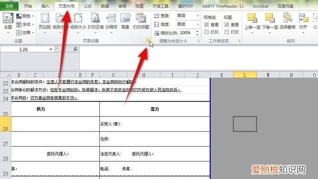Open the 分隔符 page breaks menu
The height and width of the screenshot is (179, 318).
coord(111,23)
